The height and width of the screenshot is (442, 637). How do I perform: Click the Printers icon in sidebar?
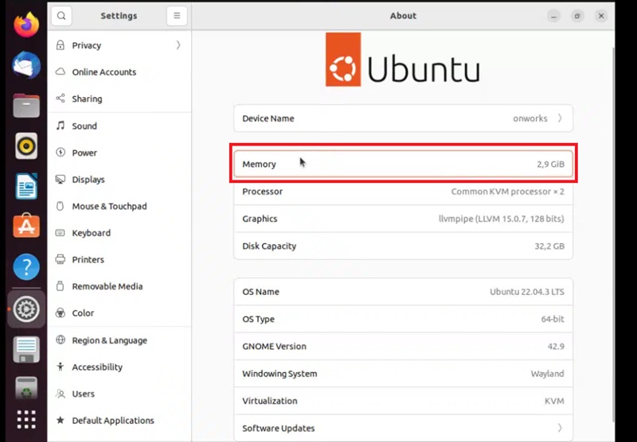tap(61, 259)
